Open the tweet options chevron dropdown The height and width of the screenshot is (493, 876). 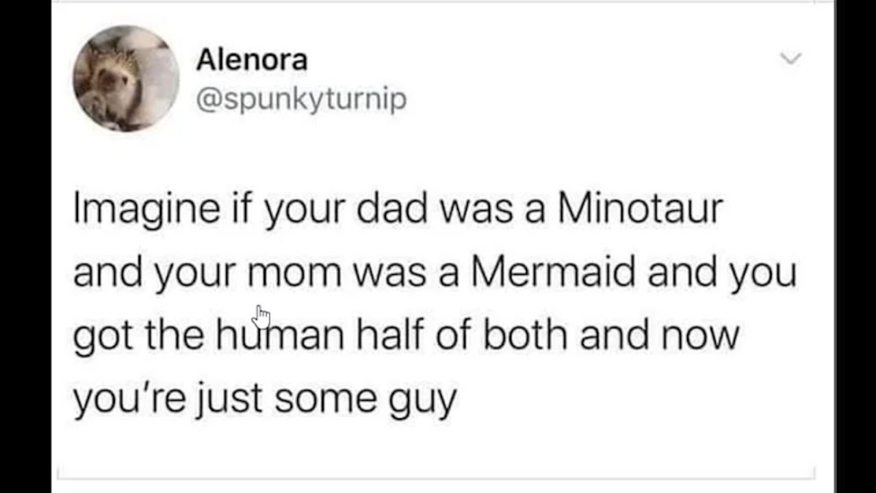point(791,60)
